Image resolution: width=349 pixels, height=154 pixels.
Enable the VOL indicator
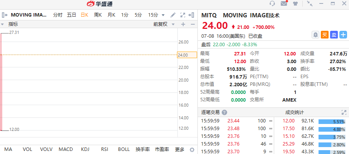tap(28, 149)
